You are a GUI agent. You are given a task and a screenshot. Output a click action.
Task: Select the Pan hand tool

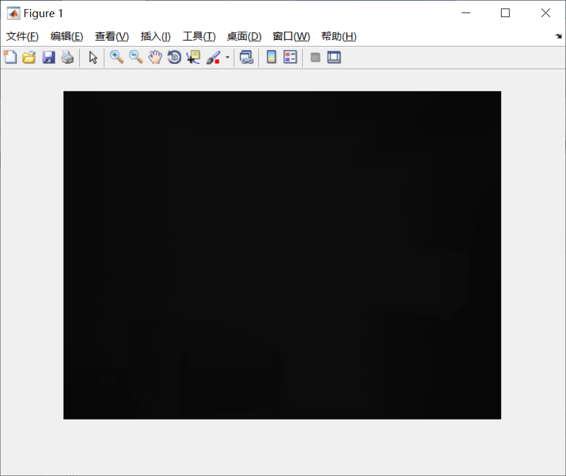155,57
